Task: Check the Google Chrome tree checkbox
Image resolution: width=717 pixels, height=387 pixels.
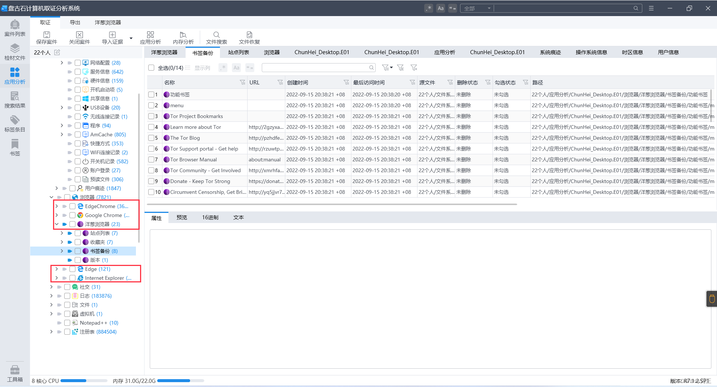Action: tap(72, 215)
